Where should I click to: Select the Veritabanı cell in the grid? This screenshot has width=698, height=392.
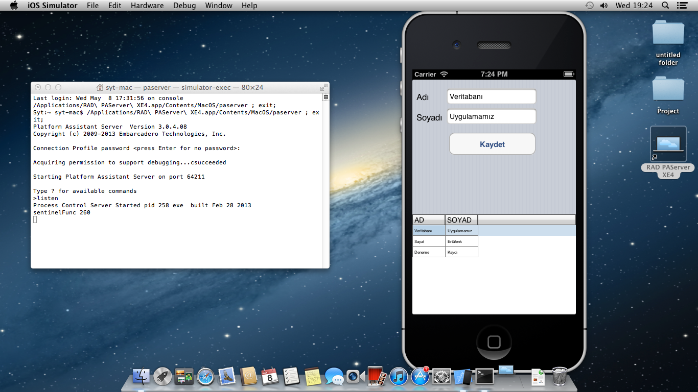pyautogui.click(x=429, y=231)
